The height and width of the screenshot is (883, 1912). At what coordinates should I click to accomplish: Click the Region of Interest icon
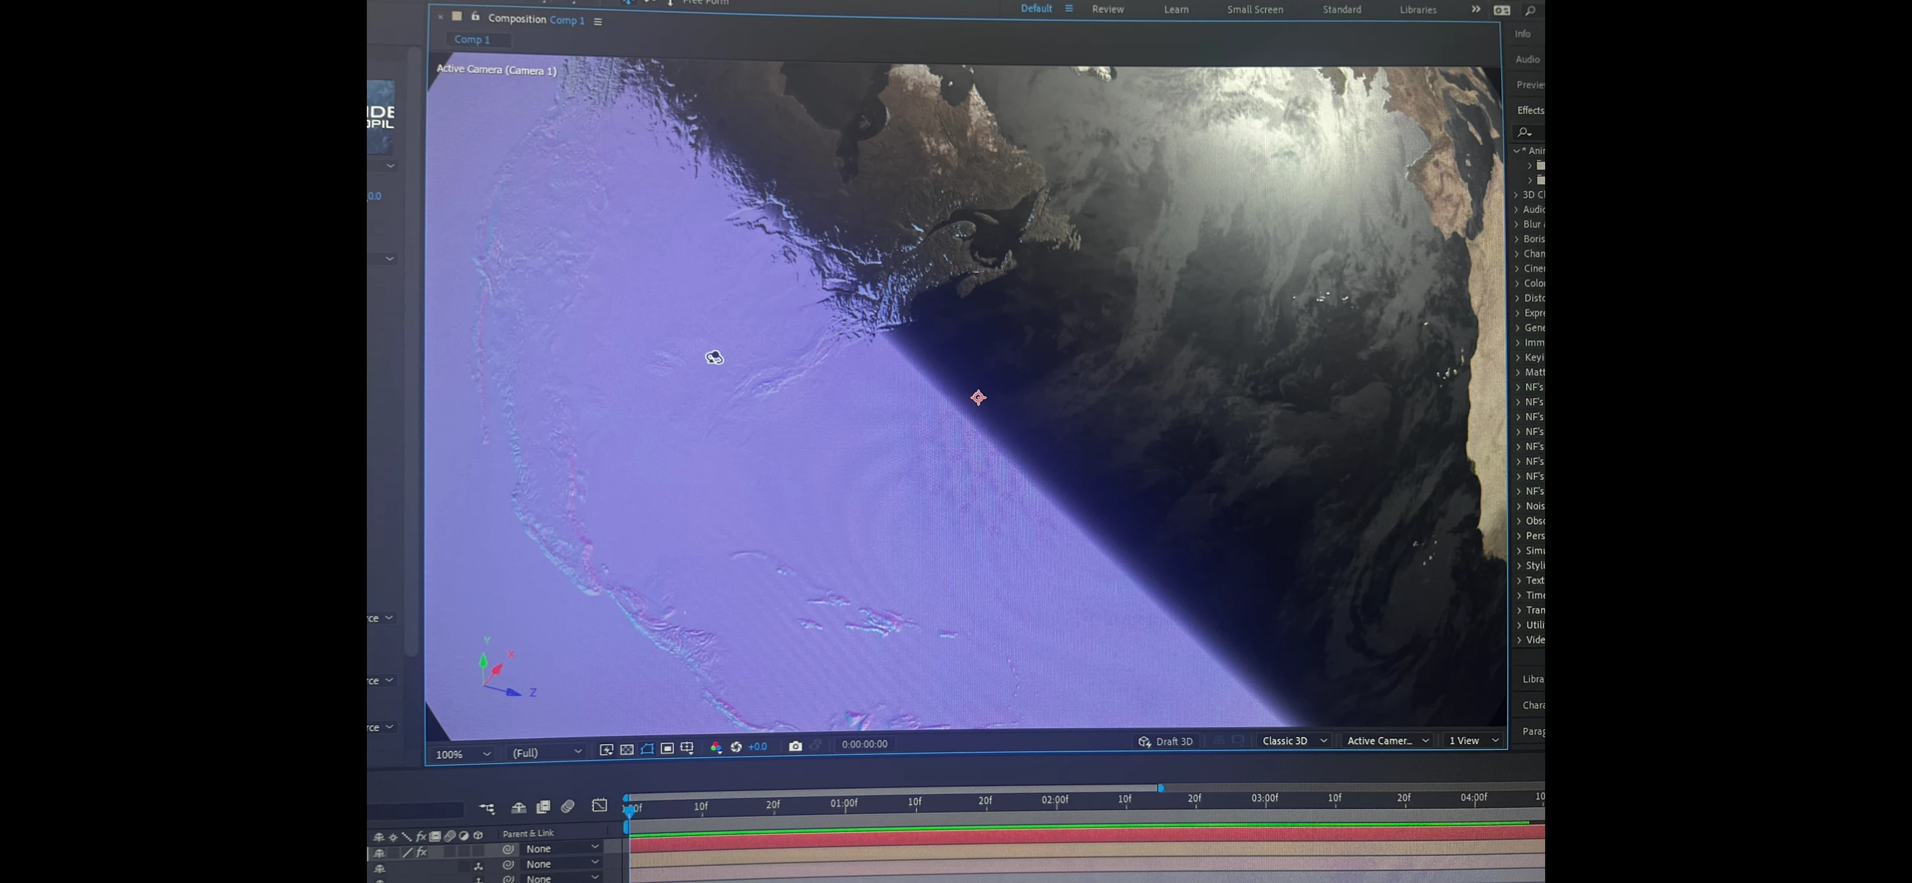667,749
